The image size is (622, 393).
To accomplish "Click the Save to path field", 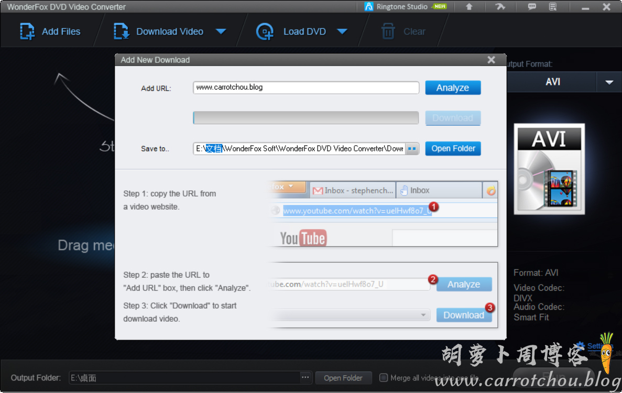I will pyautogui.click(x=299, y=149).
